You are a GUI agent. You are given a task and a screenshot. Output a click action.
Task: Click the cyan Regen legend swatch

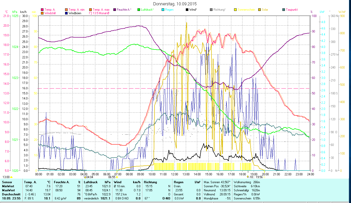pos(163,10)
